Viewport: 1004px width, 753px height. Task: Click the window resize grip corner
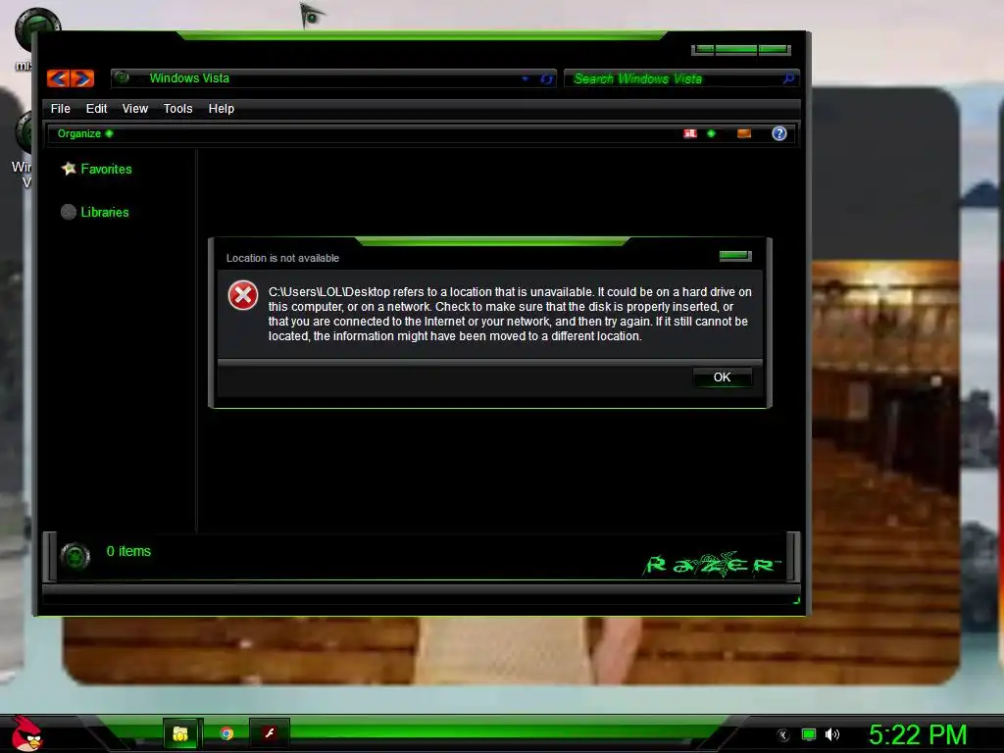pyautogui.click(x=796, y=601)
